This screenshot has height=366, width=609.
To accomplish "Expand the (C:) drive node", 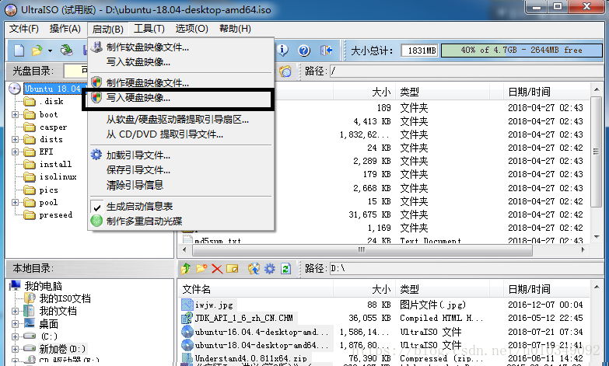I will tap(15, 336).
